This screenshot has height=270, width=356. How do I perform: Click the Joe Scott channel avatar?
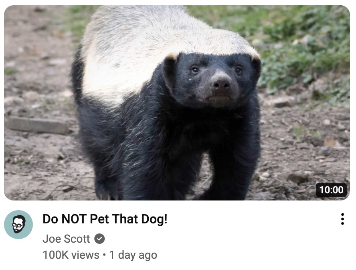(18, 225)
